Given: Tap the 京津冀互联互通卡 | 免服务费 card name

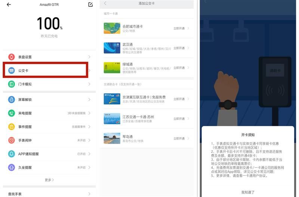Looking at the screenshot, I should (144, 97).
